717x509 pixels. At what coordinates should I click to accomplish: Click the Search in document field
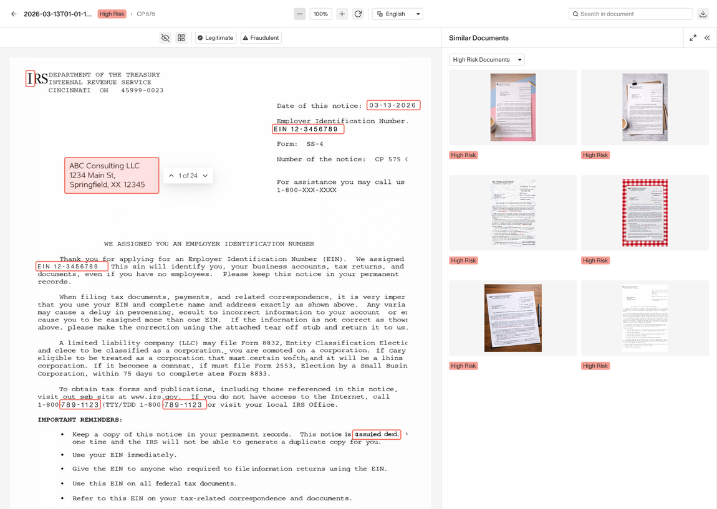coord(631,14)
